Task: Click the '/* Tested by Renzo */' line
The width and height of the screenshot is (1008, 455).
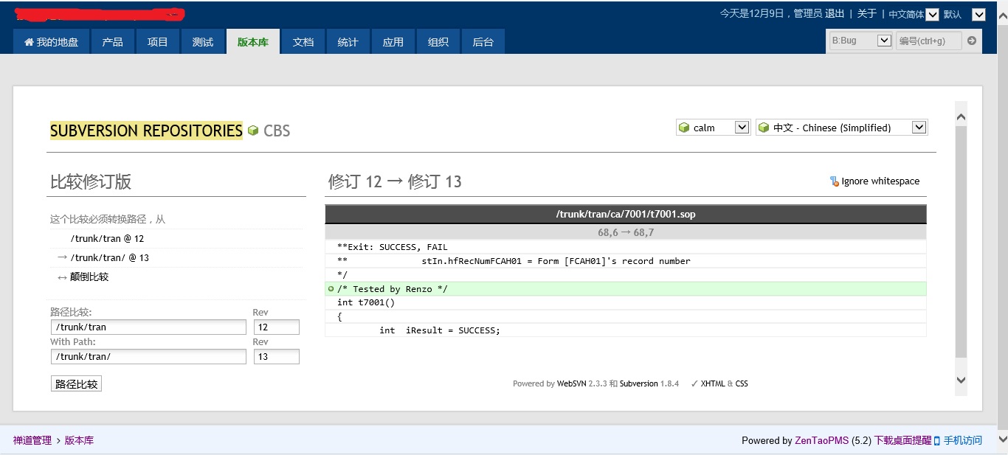Action: click(626, 289)
